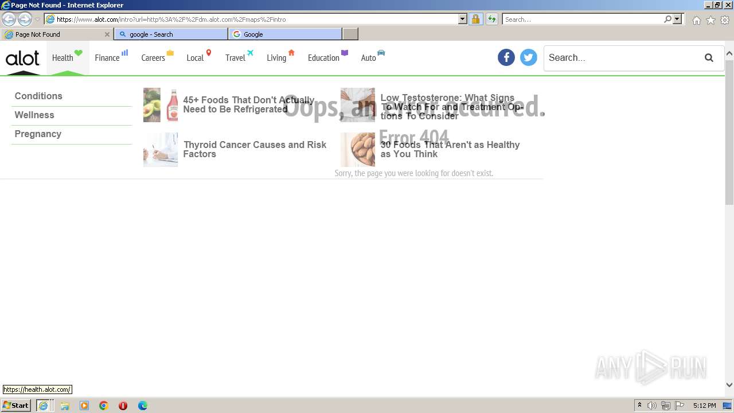Click the 5:12 PM taskbar clock
734x413 pixels.
[x=704, y=406]
